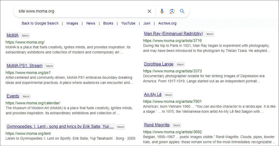
Task: Open the Dorothea Lange result link
Action: (159, 64)
